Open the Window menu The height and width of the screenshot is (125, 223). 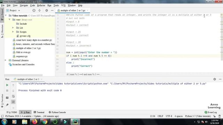(71, 6)
